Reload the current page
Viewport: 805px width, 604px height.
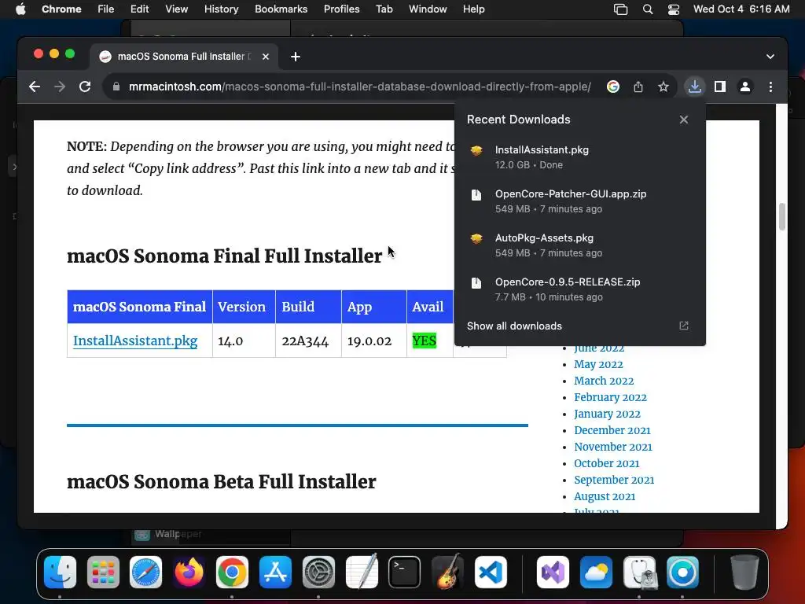(x=85, y=87)
